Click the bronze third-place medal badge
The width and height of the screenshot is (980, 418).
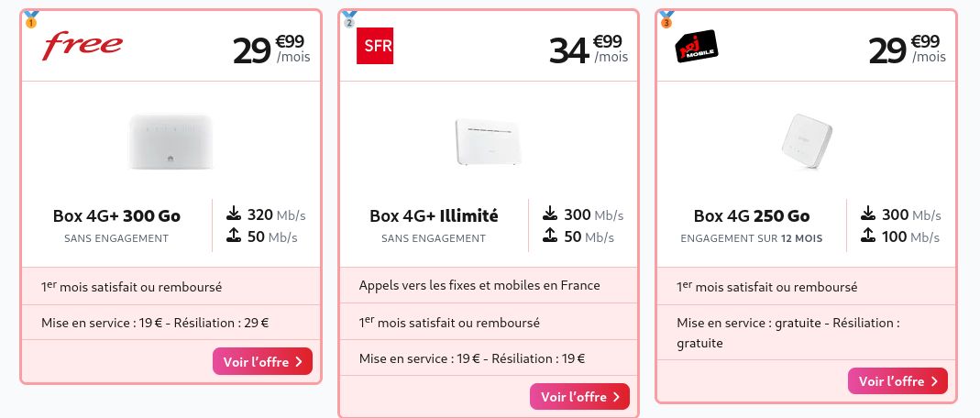[666, 19]
